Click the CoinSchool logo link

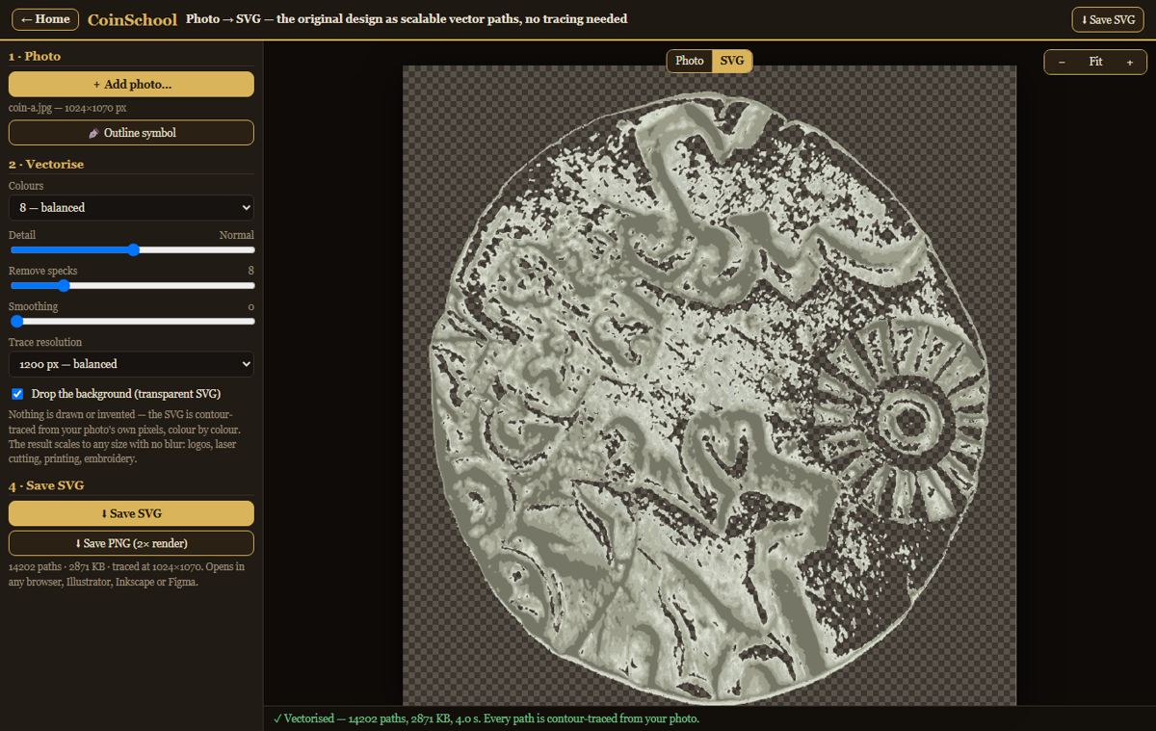coord(132,19)
